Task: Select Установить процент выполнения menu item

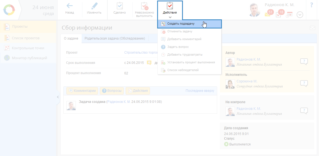Action: (191, 63)
